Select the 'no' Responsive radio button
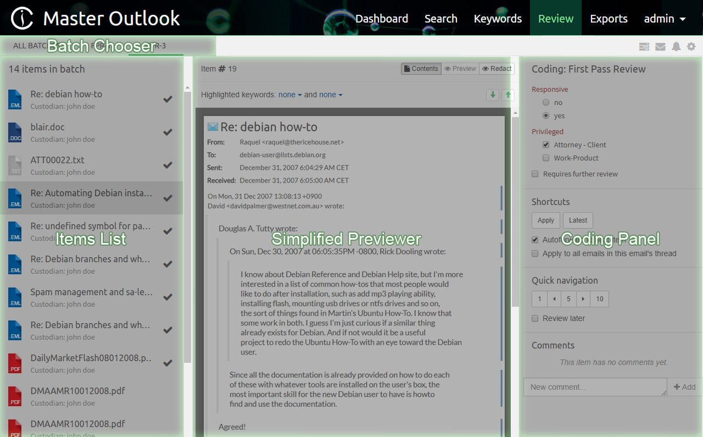 (545, 102)
